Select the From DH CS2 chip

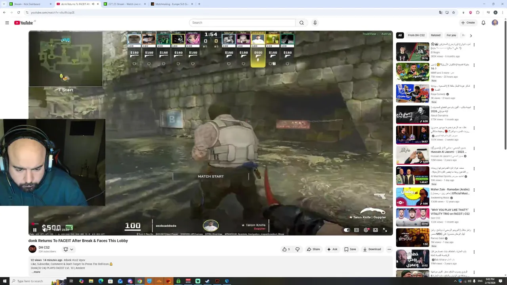[x=416, y=35]
